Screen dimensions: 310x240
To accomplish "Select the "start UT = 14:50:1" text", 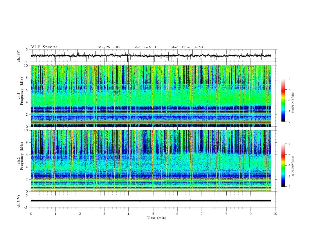I will [x=189, y=47].
